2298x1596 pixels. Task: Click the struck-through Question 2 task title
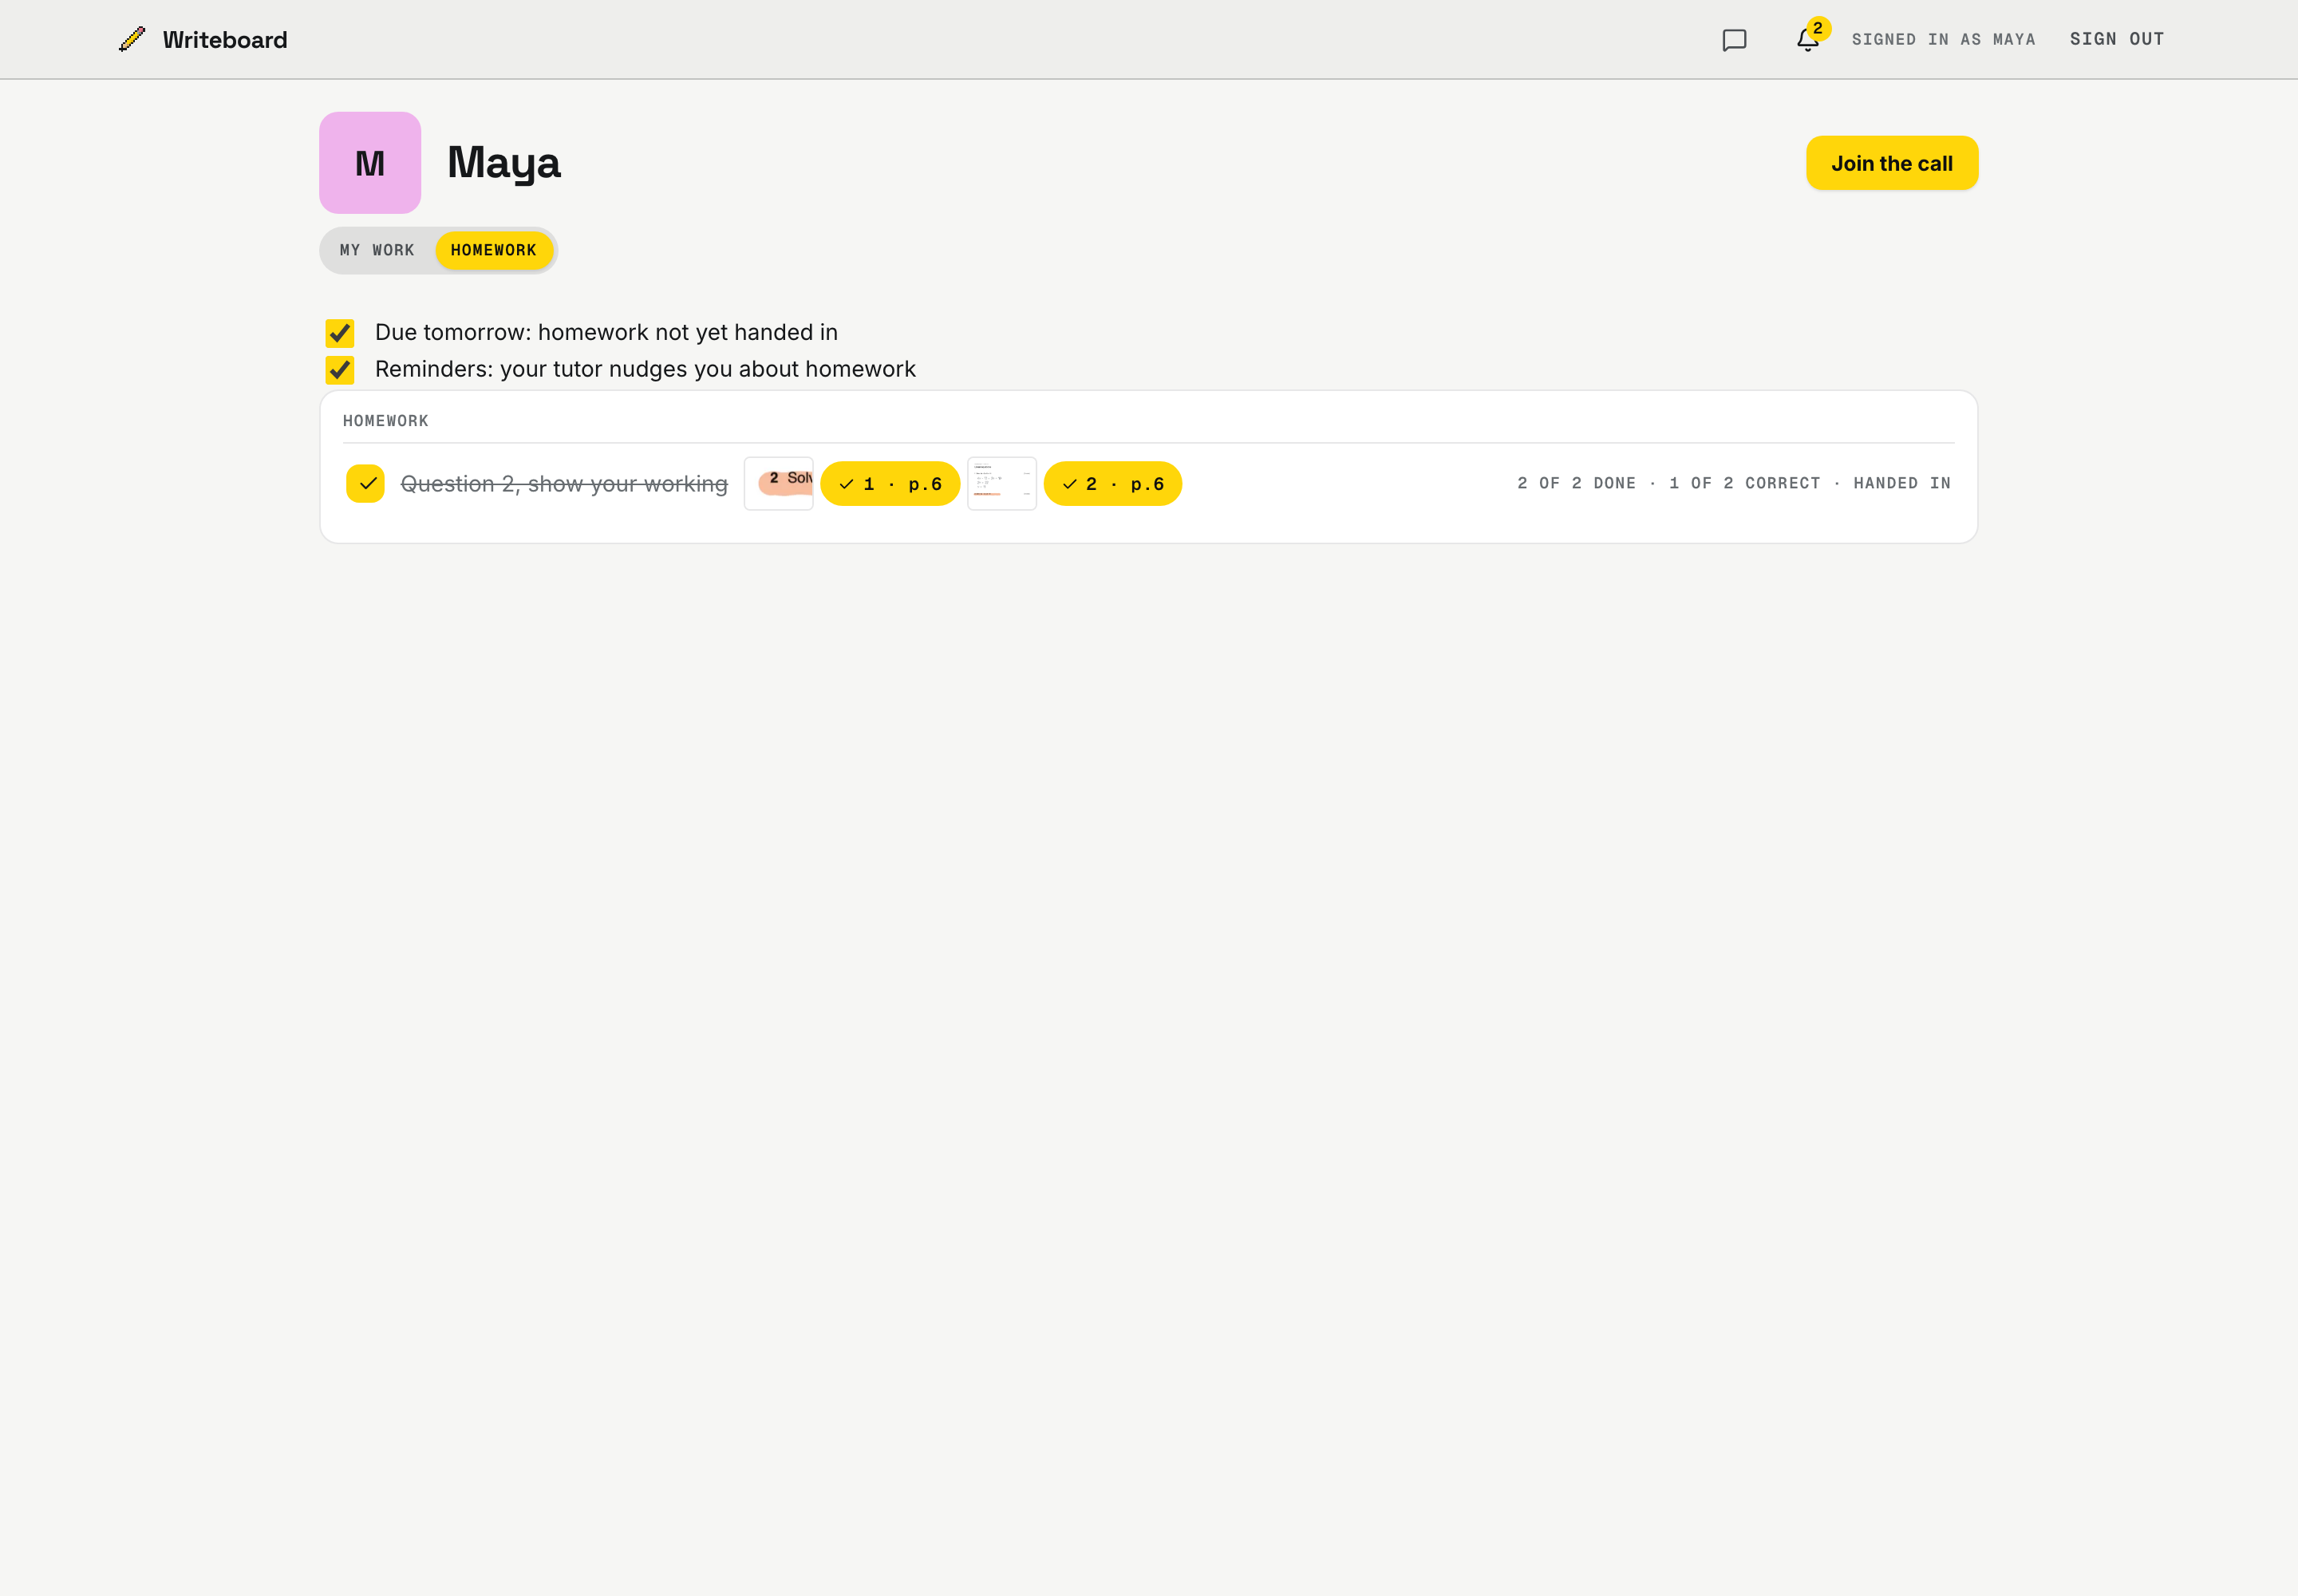point(564,484)
